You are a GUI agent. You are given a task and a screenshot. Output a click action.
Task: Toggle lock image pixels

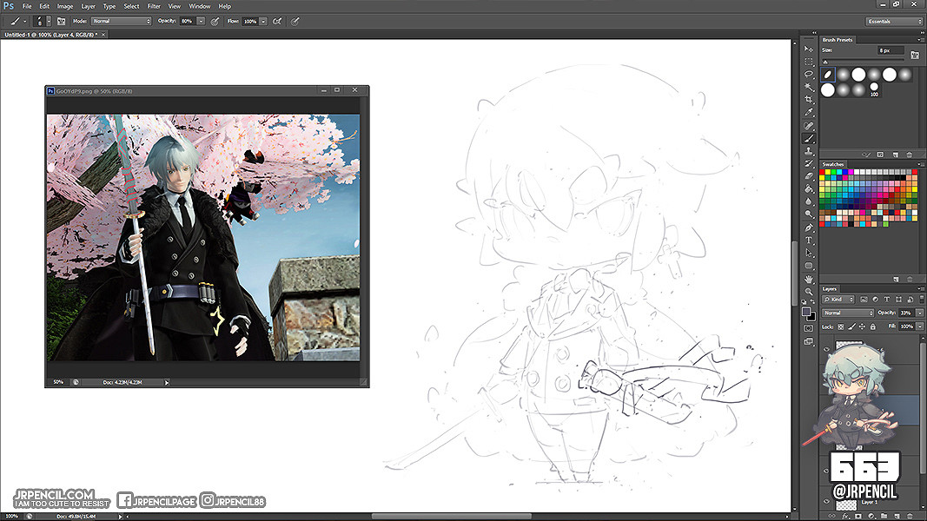pyautogui.click(x=851, y=326)
